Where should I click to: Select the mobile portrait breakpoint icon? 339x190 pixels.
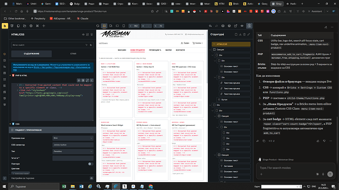[x=124, y=26]
